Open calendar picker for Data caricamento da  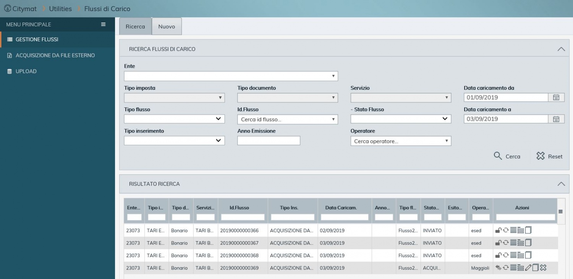(x=556, y=97)
